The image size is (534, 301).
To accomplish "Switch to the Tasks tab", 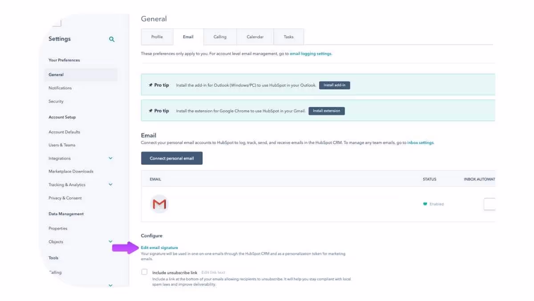I will click(x=289, y=37).
